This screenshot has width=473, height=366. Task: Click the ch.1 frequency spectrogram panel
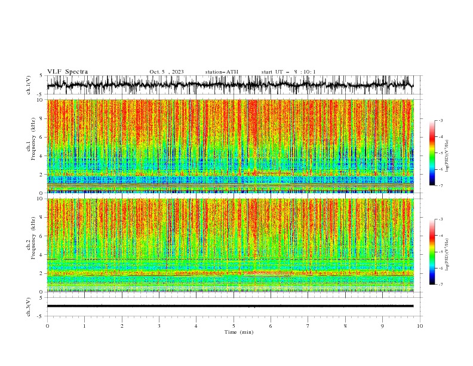click(230, 146)
